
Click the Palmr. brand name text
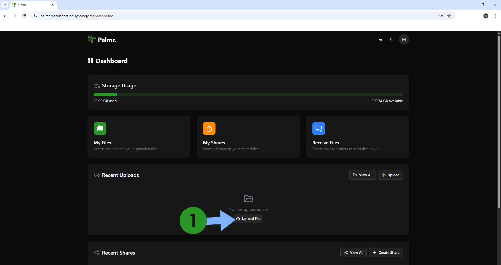[107, 40]
